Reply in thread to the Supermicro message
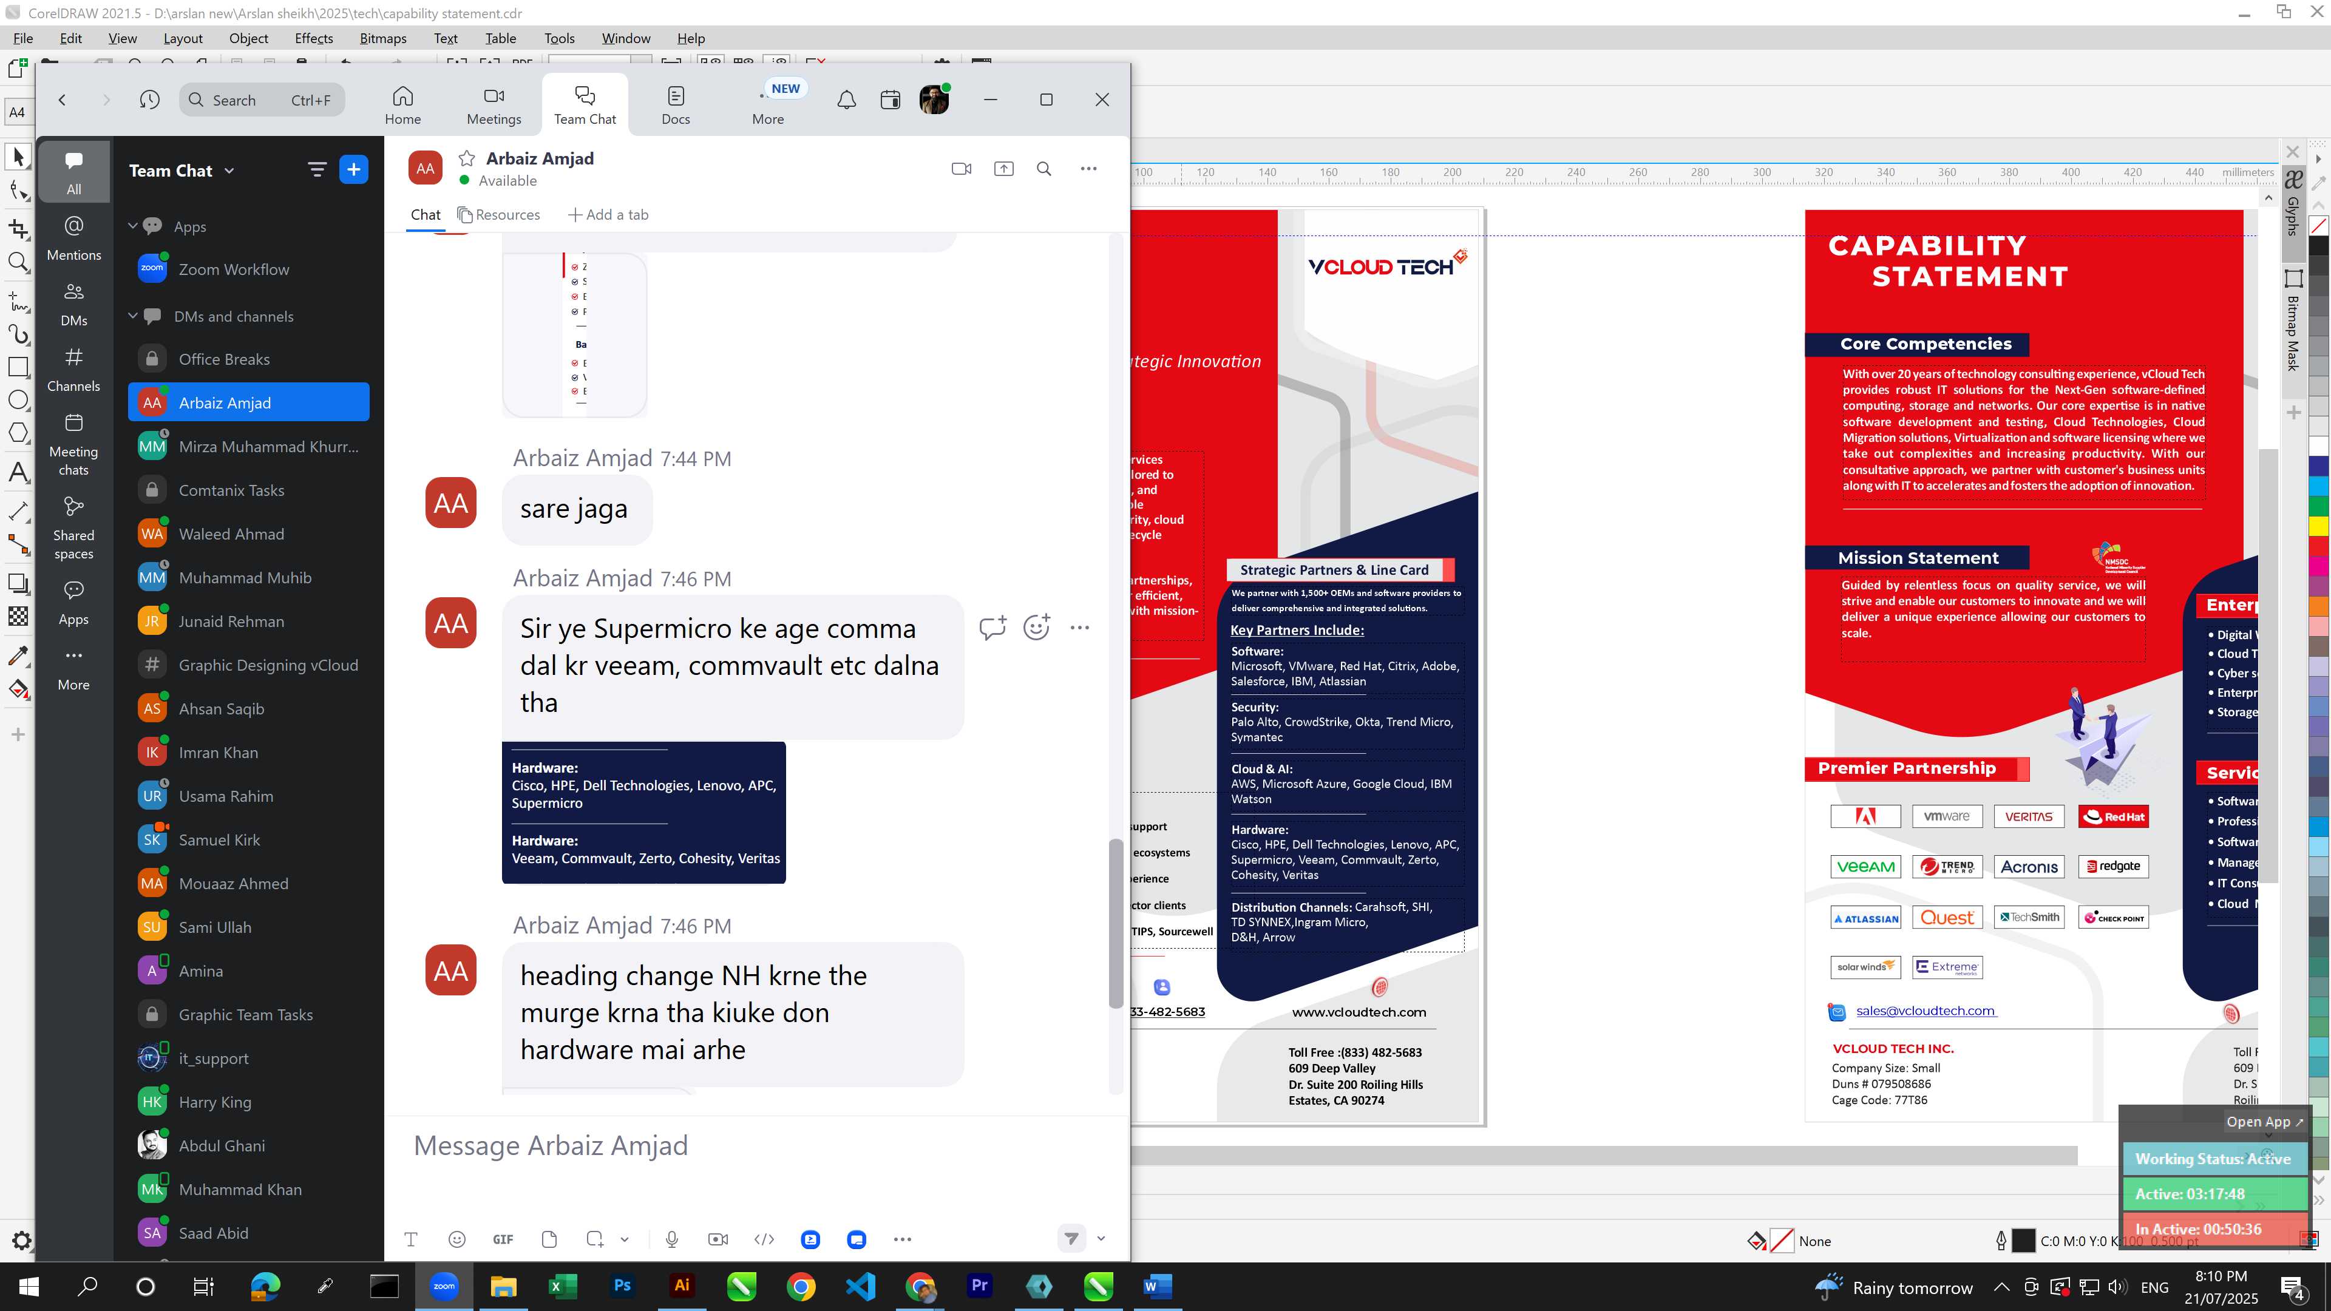The image size is (2331, 1311). click(992, 627)
